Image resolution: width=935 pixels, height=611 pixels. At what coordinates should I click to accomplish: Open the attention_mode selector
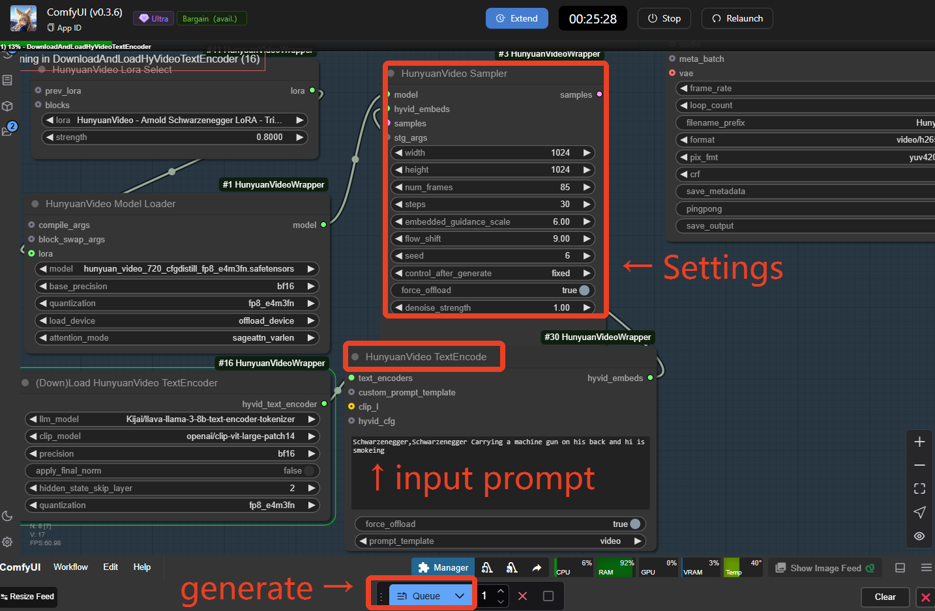(177, 338)
